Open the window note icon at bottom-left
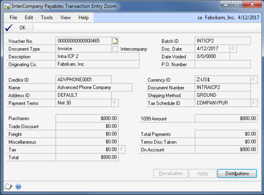Image resolution: width=264 pixels, height=195 pixels. 8,186
